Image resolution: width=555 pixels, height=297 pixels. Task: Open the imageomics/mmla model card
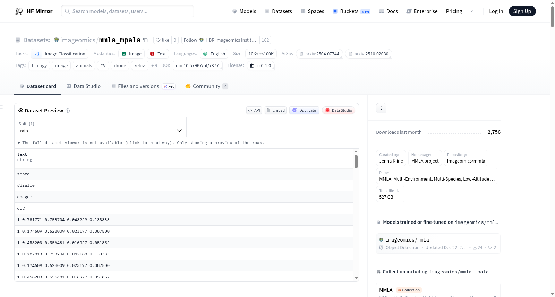point(438,244)
